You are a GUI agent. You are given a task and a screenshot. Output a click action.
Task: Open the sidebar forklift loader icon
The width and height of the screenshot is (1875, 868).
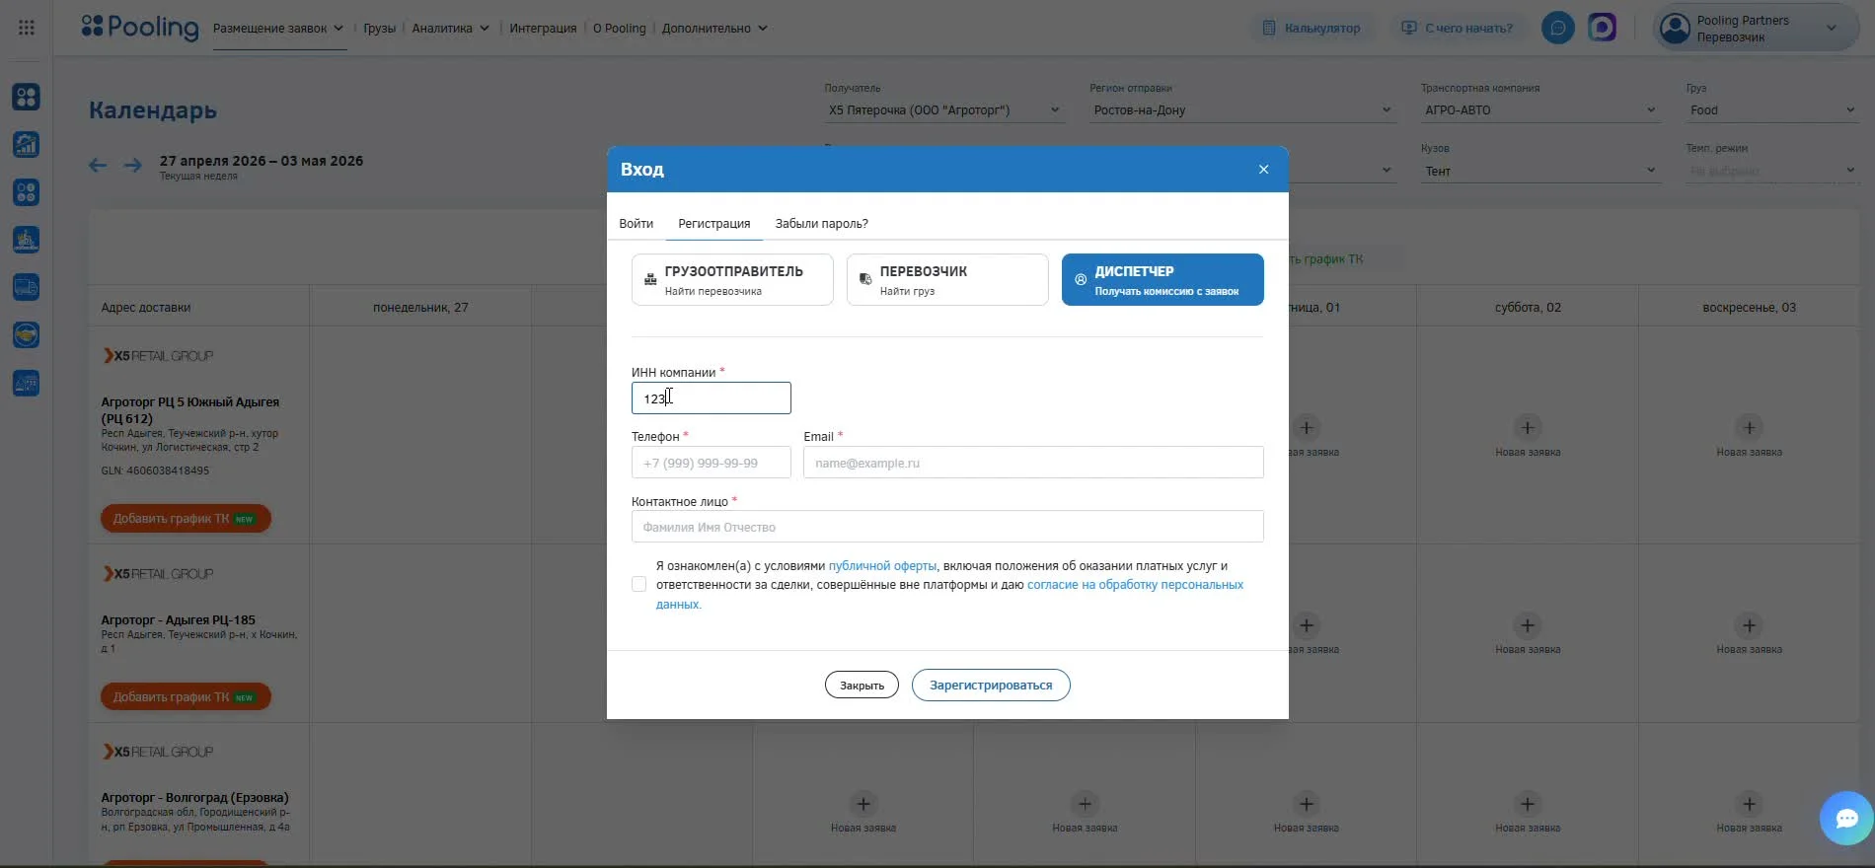tap(27, 240)
